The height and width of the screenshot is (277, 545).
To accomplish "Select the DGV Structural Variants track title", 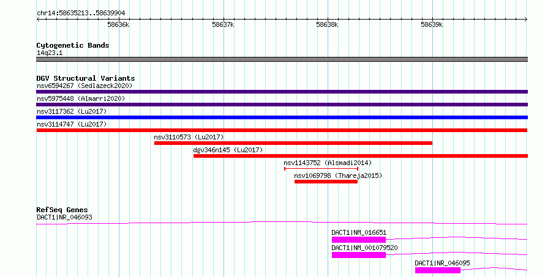I will point(86,78).
